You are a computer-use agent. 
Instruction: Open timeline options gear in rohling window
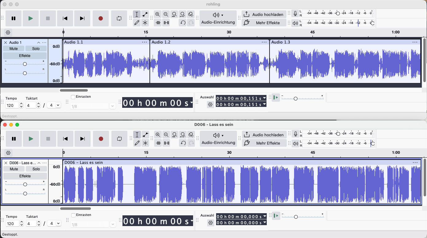coord(8,32)
